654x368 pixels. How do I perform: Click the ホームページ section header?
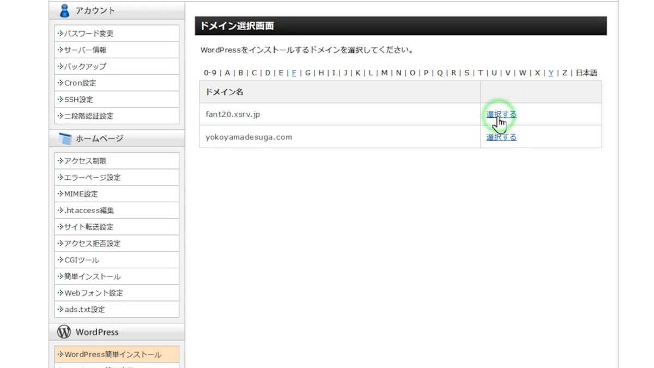click(99, 138)
